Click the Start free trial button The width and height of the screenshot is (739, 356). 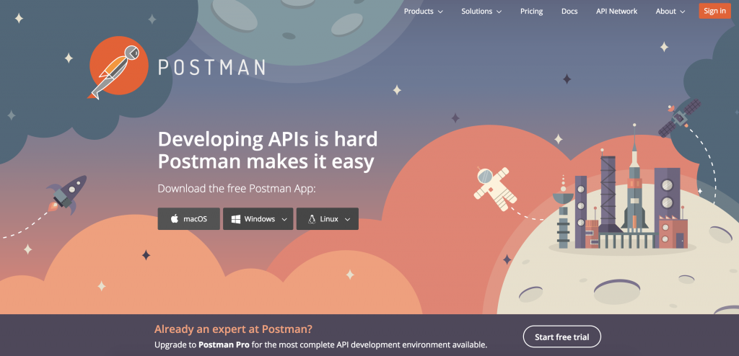[561, 337]
